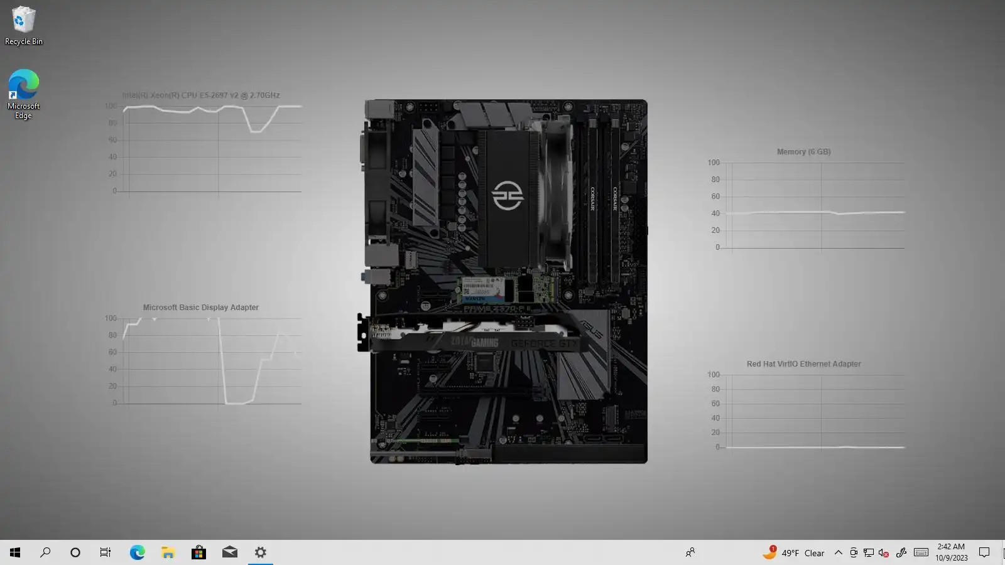Open Task View on the taskbar
This screenshot has height=565, width=1005.
click(106, 552)
